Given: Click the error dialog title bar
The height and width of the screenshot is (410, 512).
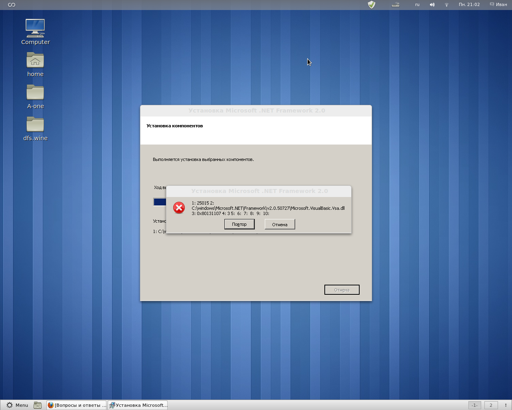Looking at the screenshot, I should point(259,191).
